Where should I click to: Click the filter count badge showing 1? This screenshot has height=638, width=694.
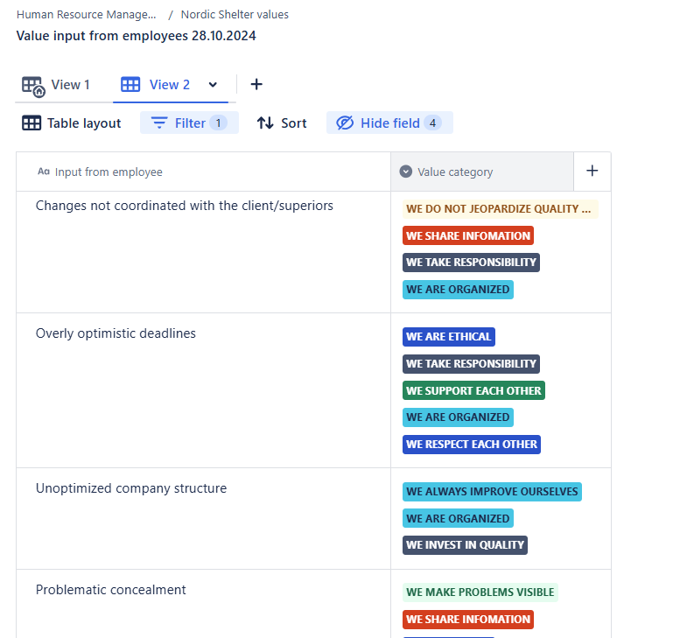(218, 123)
